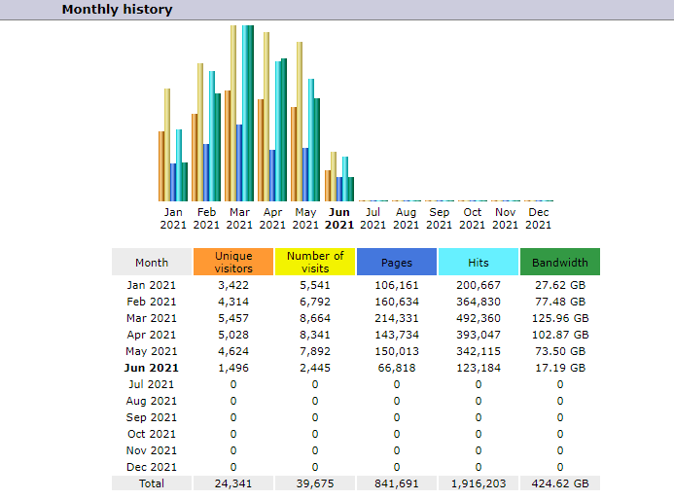Click the March bandwidth value 125.96 GB

pos(560,318)
